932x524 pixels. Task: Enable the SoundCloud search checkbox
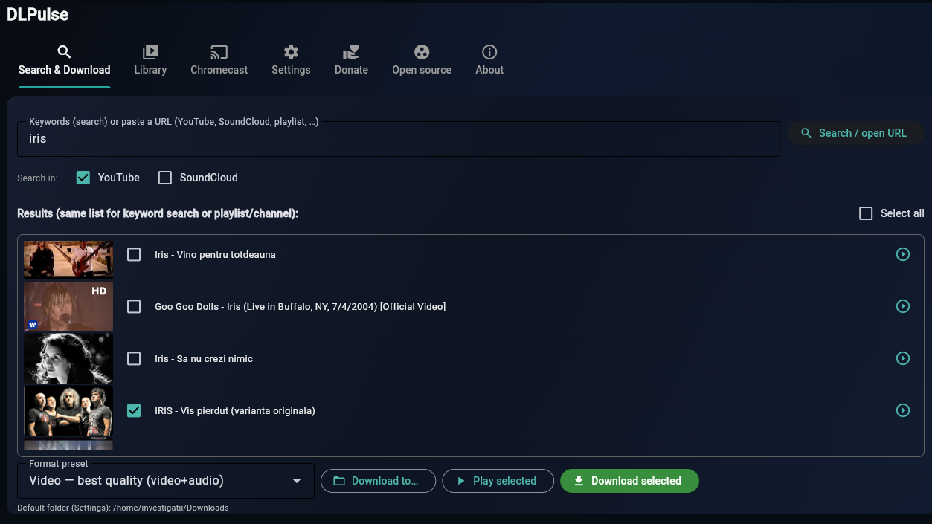point(165,178)
